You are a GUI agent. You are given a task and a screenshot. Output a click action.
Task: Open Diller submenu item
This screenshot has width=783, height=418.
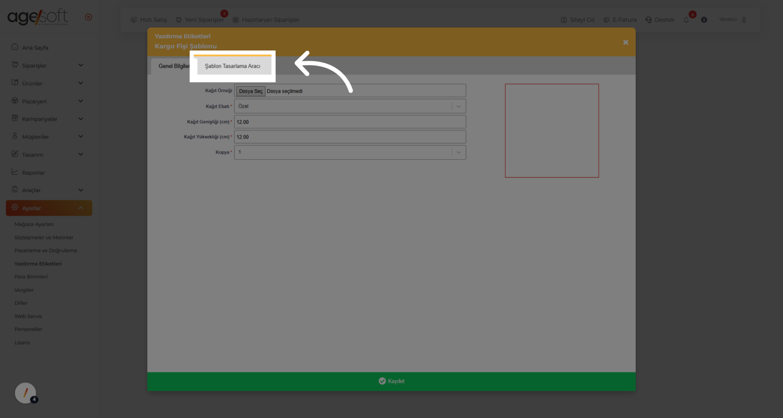click(x=21, y=303)
